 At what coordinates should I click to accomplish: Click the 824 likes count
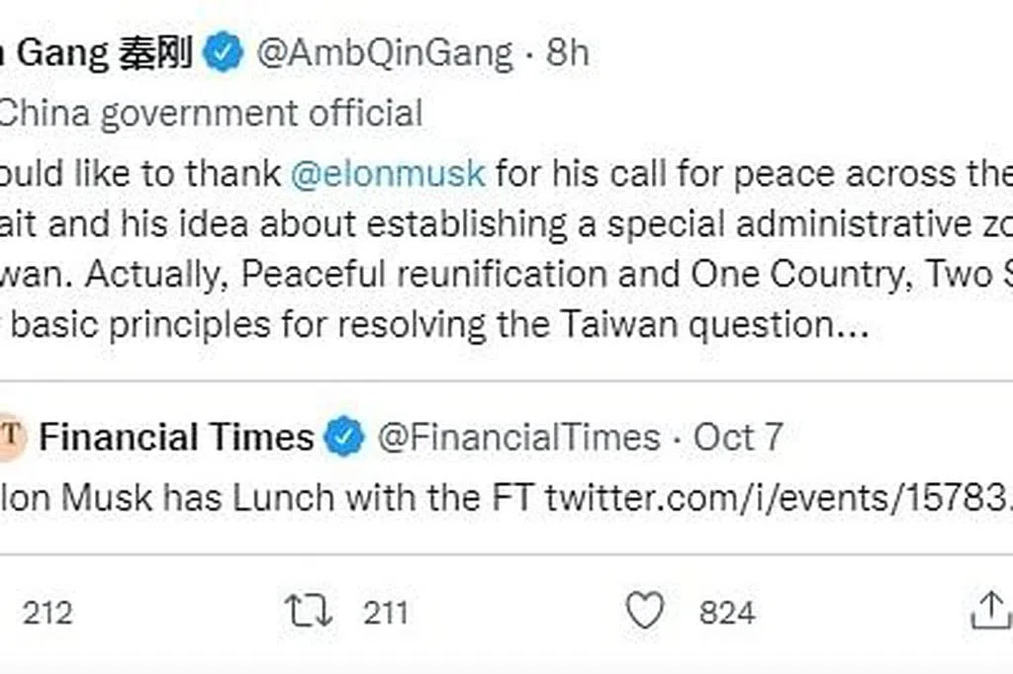727,613
